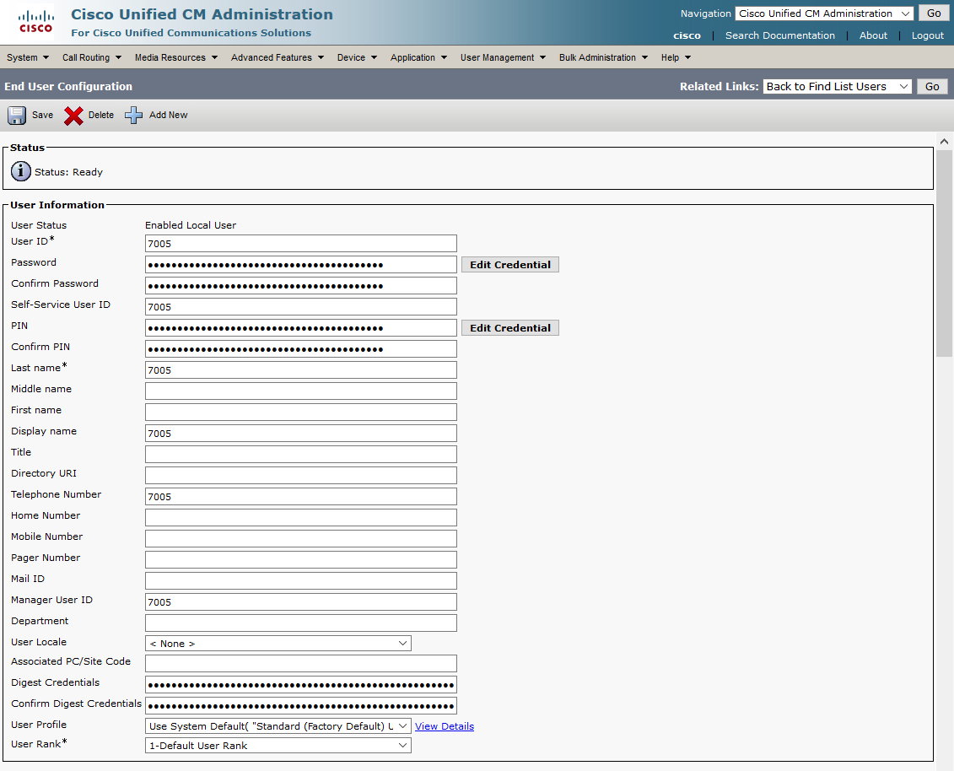Click the First name input field

coord(300,412)
